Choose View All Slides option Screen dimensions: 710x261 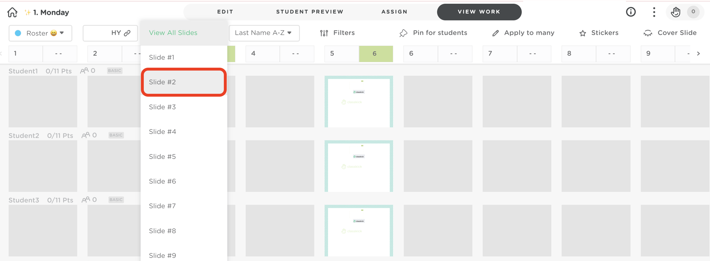[x=184, y=33]
